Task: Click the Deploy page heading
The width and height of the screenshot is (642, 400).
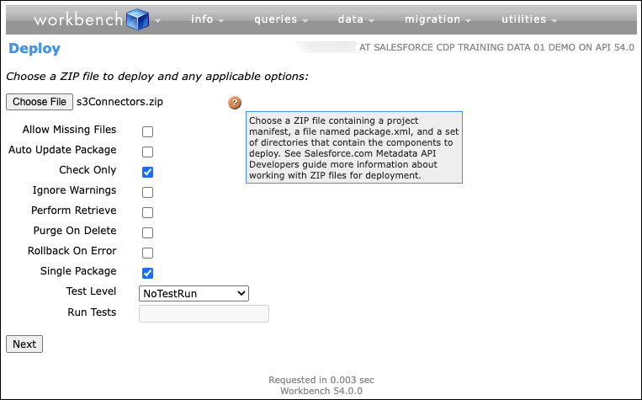Action: [34, 48]
